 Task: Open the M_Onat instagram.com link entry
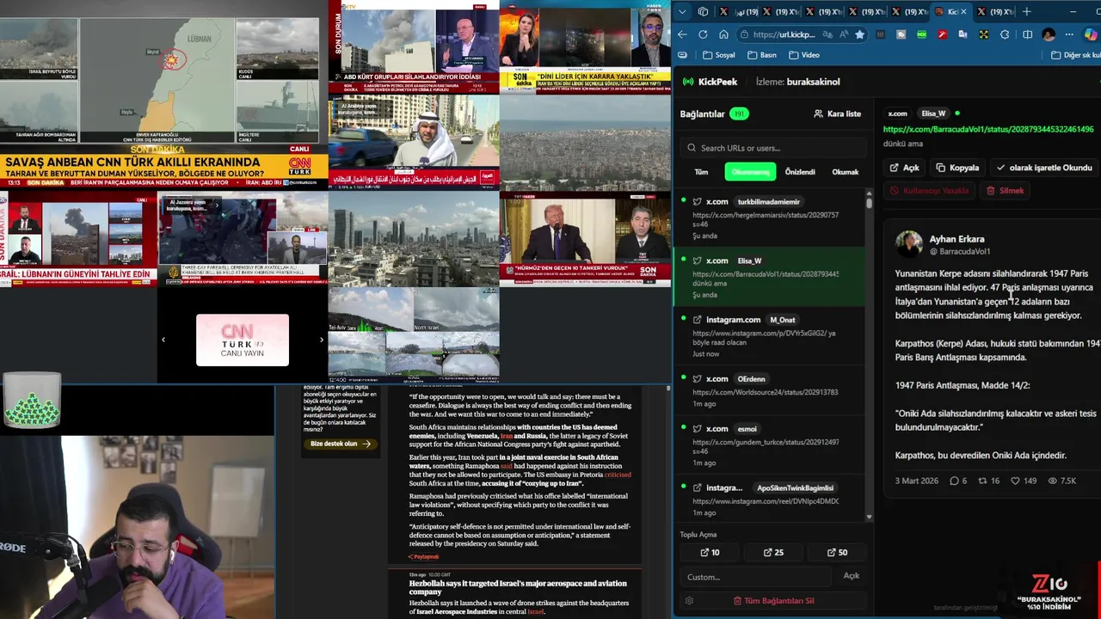pyautogui.click(x=768, y=336)
